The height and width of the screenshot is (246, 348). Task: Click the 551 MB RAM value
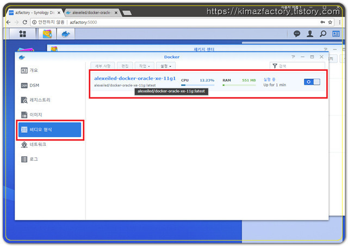tap(249, 80)
